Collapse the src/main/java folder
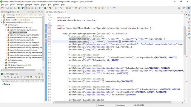191x107 pixels. click(x=4, y=25)
